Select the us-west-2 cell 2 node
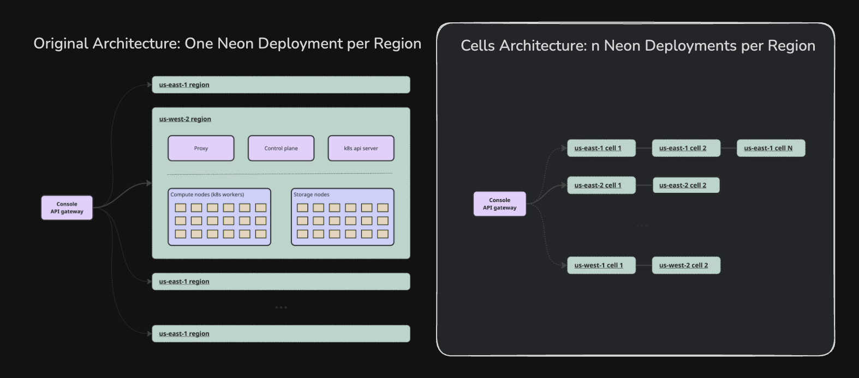This screenshot has width=859, height=378. (686, 265)
